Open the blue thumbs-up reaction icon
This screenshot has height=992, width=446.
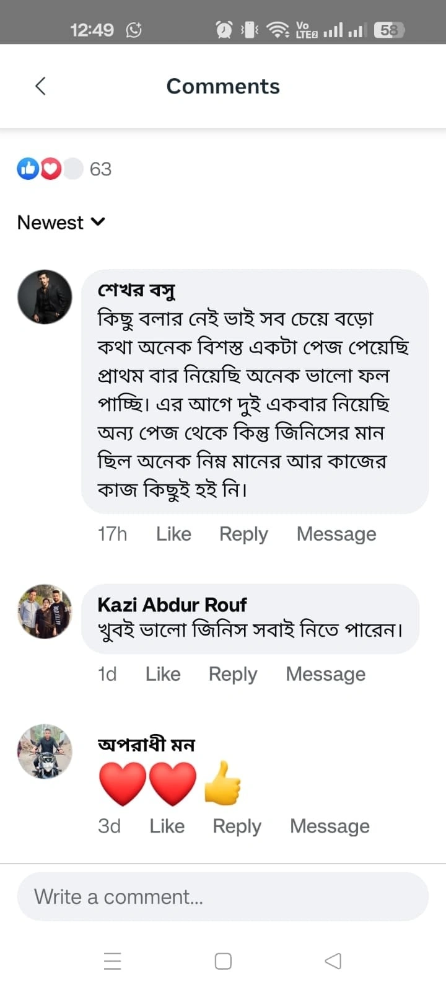[28, 169]
